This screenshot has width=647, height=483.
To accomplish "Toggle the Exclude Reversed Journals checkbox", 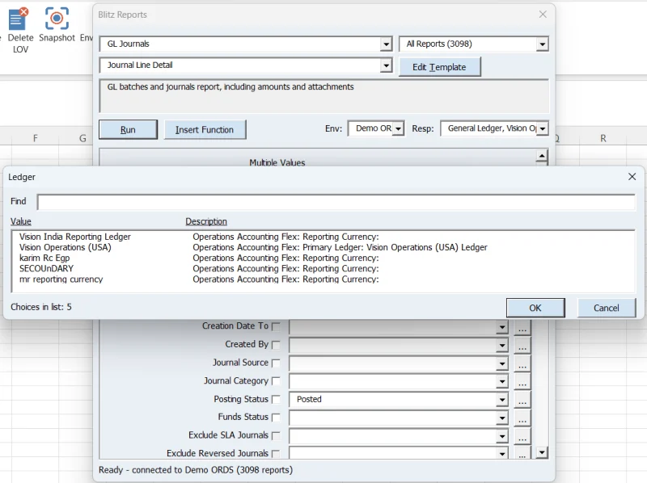I will (x=276, y=454).
